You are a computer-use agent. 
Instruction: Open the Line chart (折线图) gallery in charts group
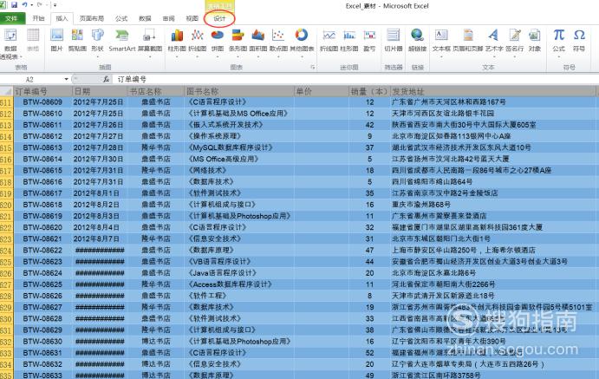click(x=197, y=42)
